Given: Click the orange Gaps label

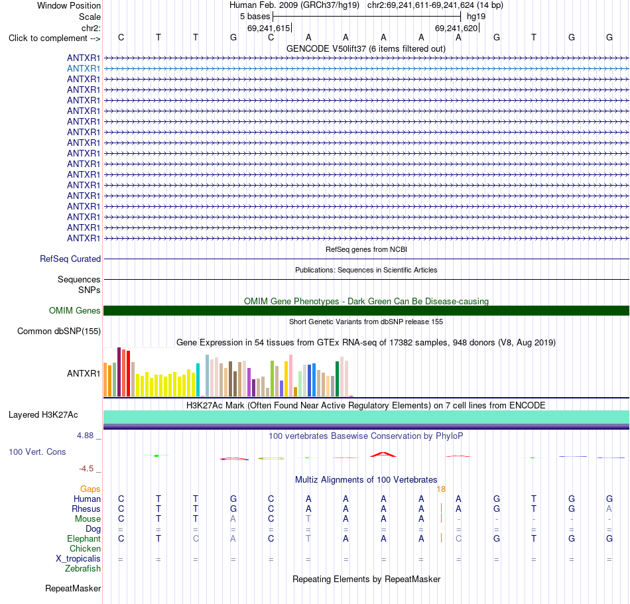Looking at the screenshot, I should click(x=90, y=489).
